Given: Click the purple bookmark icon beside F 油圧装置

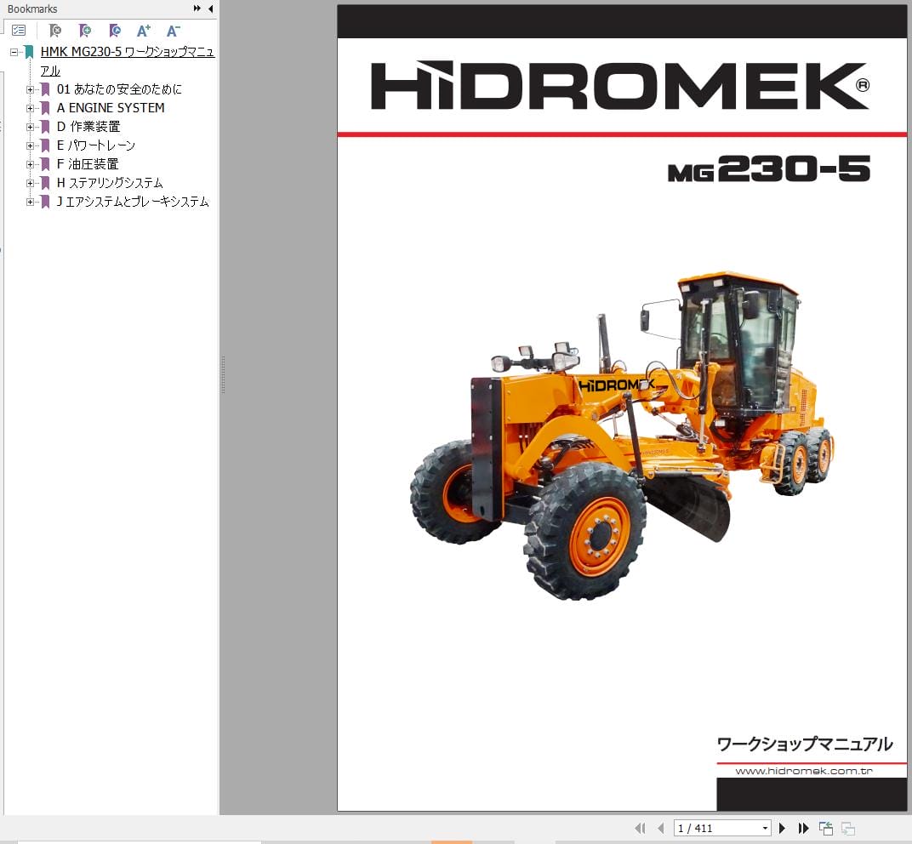Looking at the screenshot, I should click(x=45, y=164).
